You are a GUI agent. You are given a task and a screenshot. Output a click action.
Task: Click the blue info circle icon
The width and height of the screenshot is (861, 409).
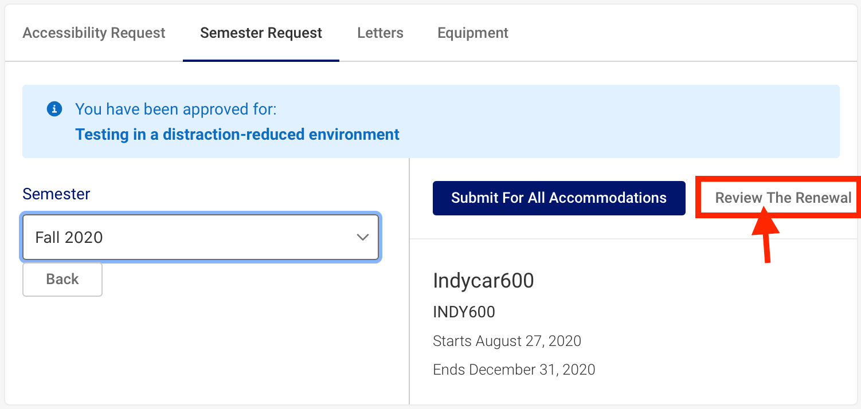point(54,109)
